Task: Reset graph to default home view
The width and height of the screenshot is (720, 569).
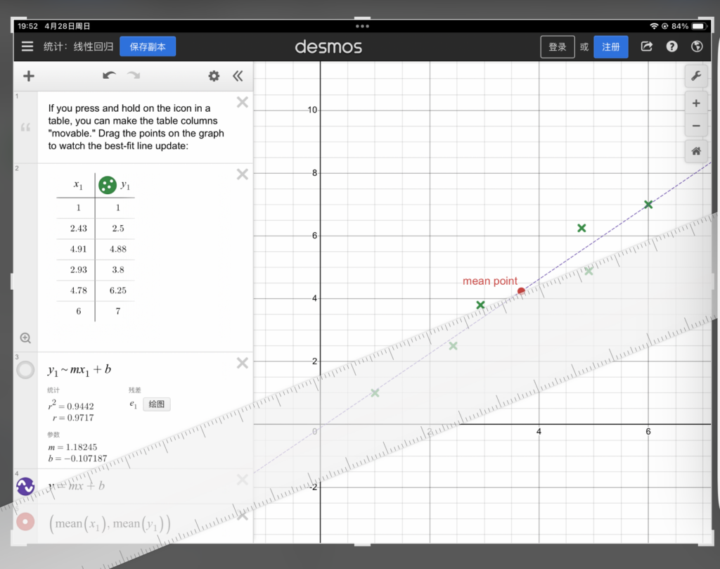Action: point(696,151)
